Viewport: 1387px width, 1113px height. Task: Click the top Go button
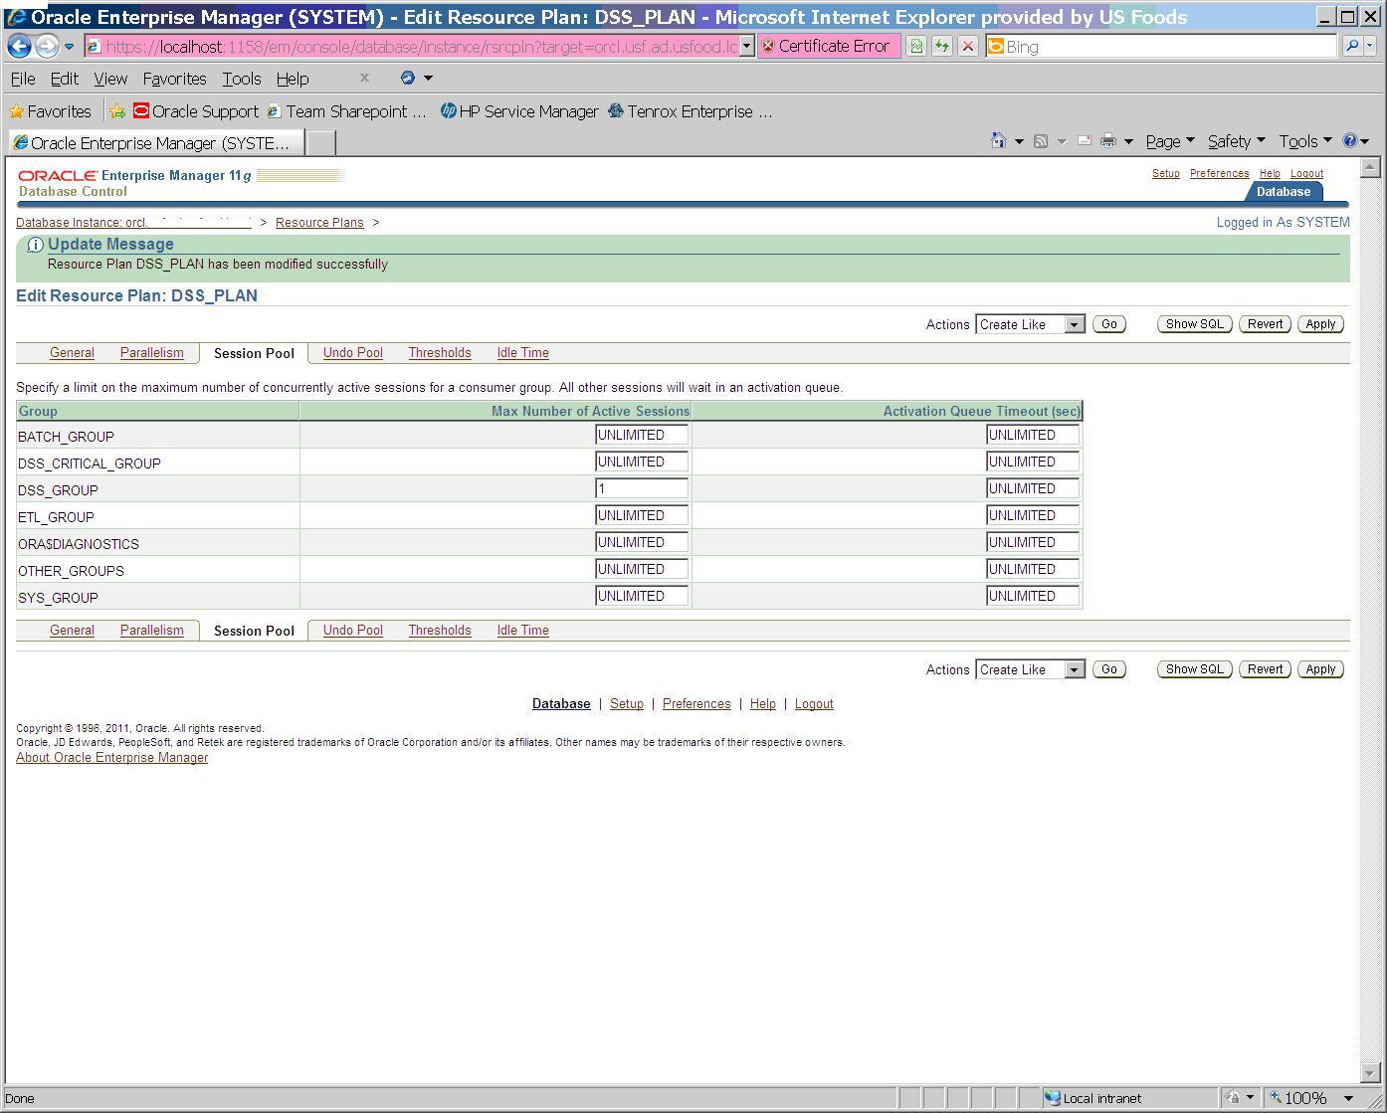coord(1109,324)
